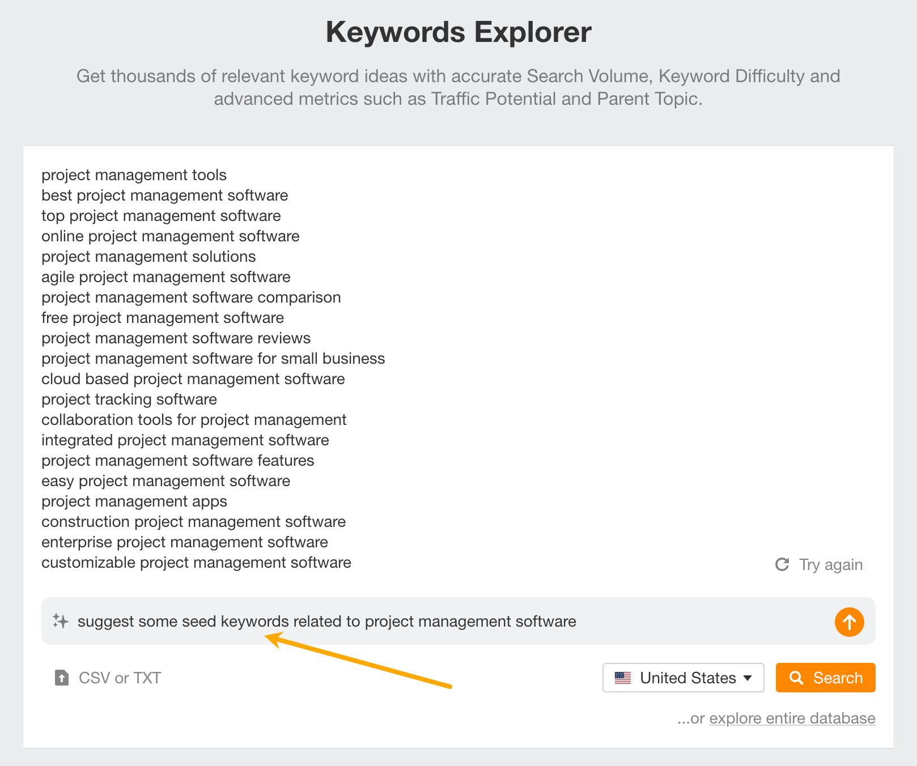Select cloud based project management software keyword
The width and height of the screenshot is (917, 766).
pos(193,379)
